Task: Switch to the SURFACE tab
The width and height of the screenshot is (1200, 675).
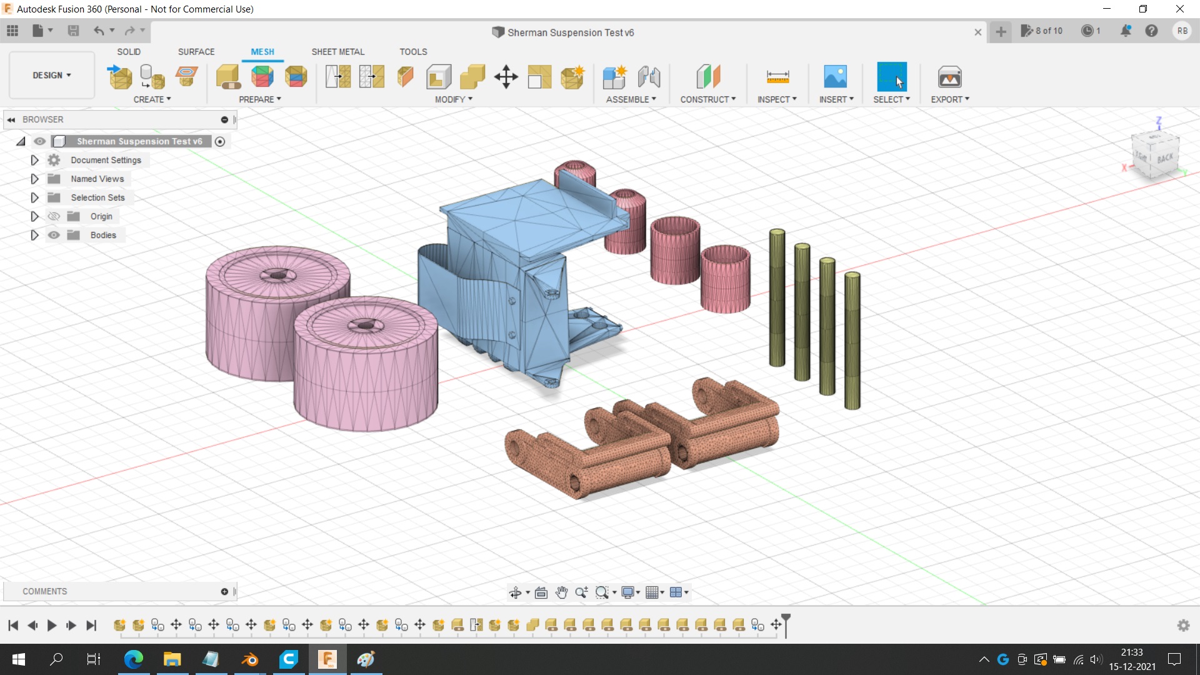Action: click(x=196, y=52)
